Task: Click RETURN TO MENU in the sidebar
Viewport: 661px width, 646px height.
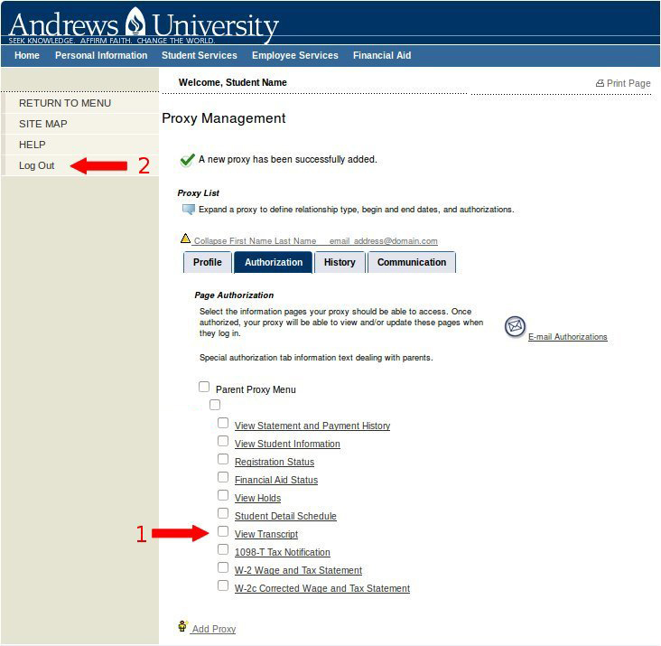Action: [x=65, y=103]
